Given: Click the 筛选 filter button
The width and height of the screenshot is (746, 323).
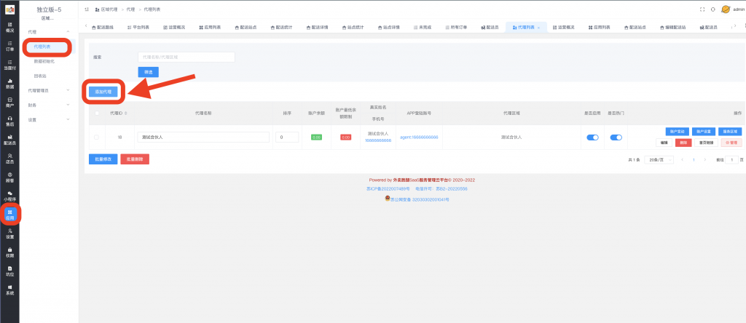Looking at the screenshot, I should coord(149,72).
